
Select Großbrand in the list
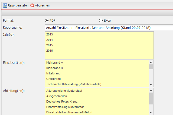[x=53, y=79]
